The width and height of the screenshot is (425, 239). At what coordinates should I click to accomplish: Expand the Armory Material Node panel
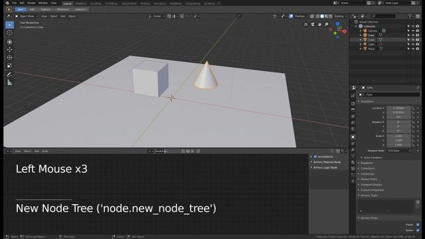tap(327, 162)
